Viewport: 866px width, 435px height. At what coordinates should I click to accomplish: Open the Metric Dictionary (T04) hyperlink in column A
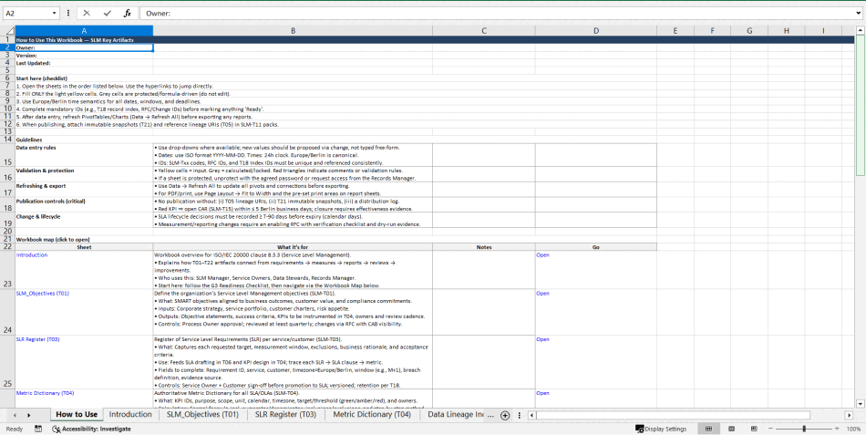[45, 393]
